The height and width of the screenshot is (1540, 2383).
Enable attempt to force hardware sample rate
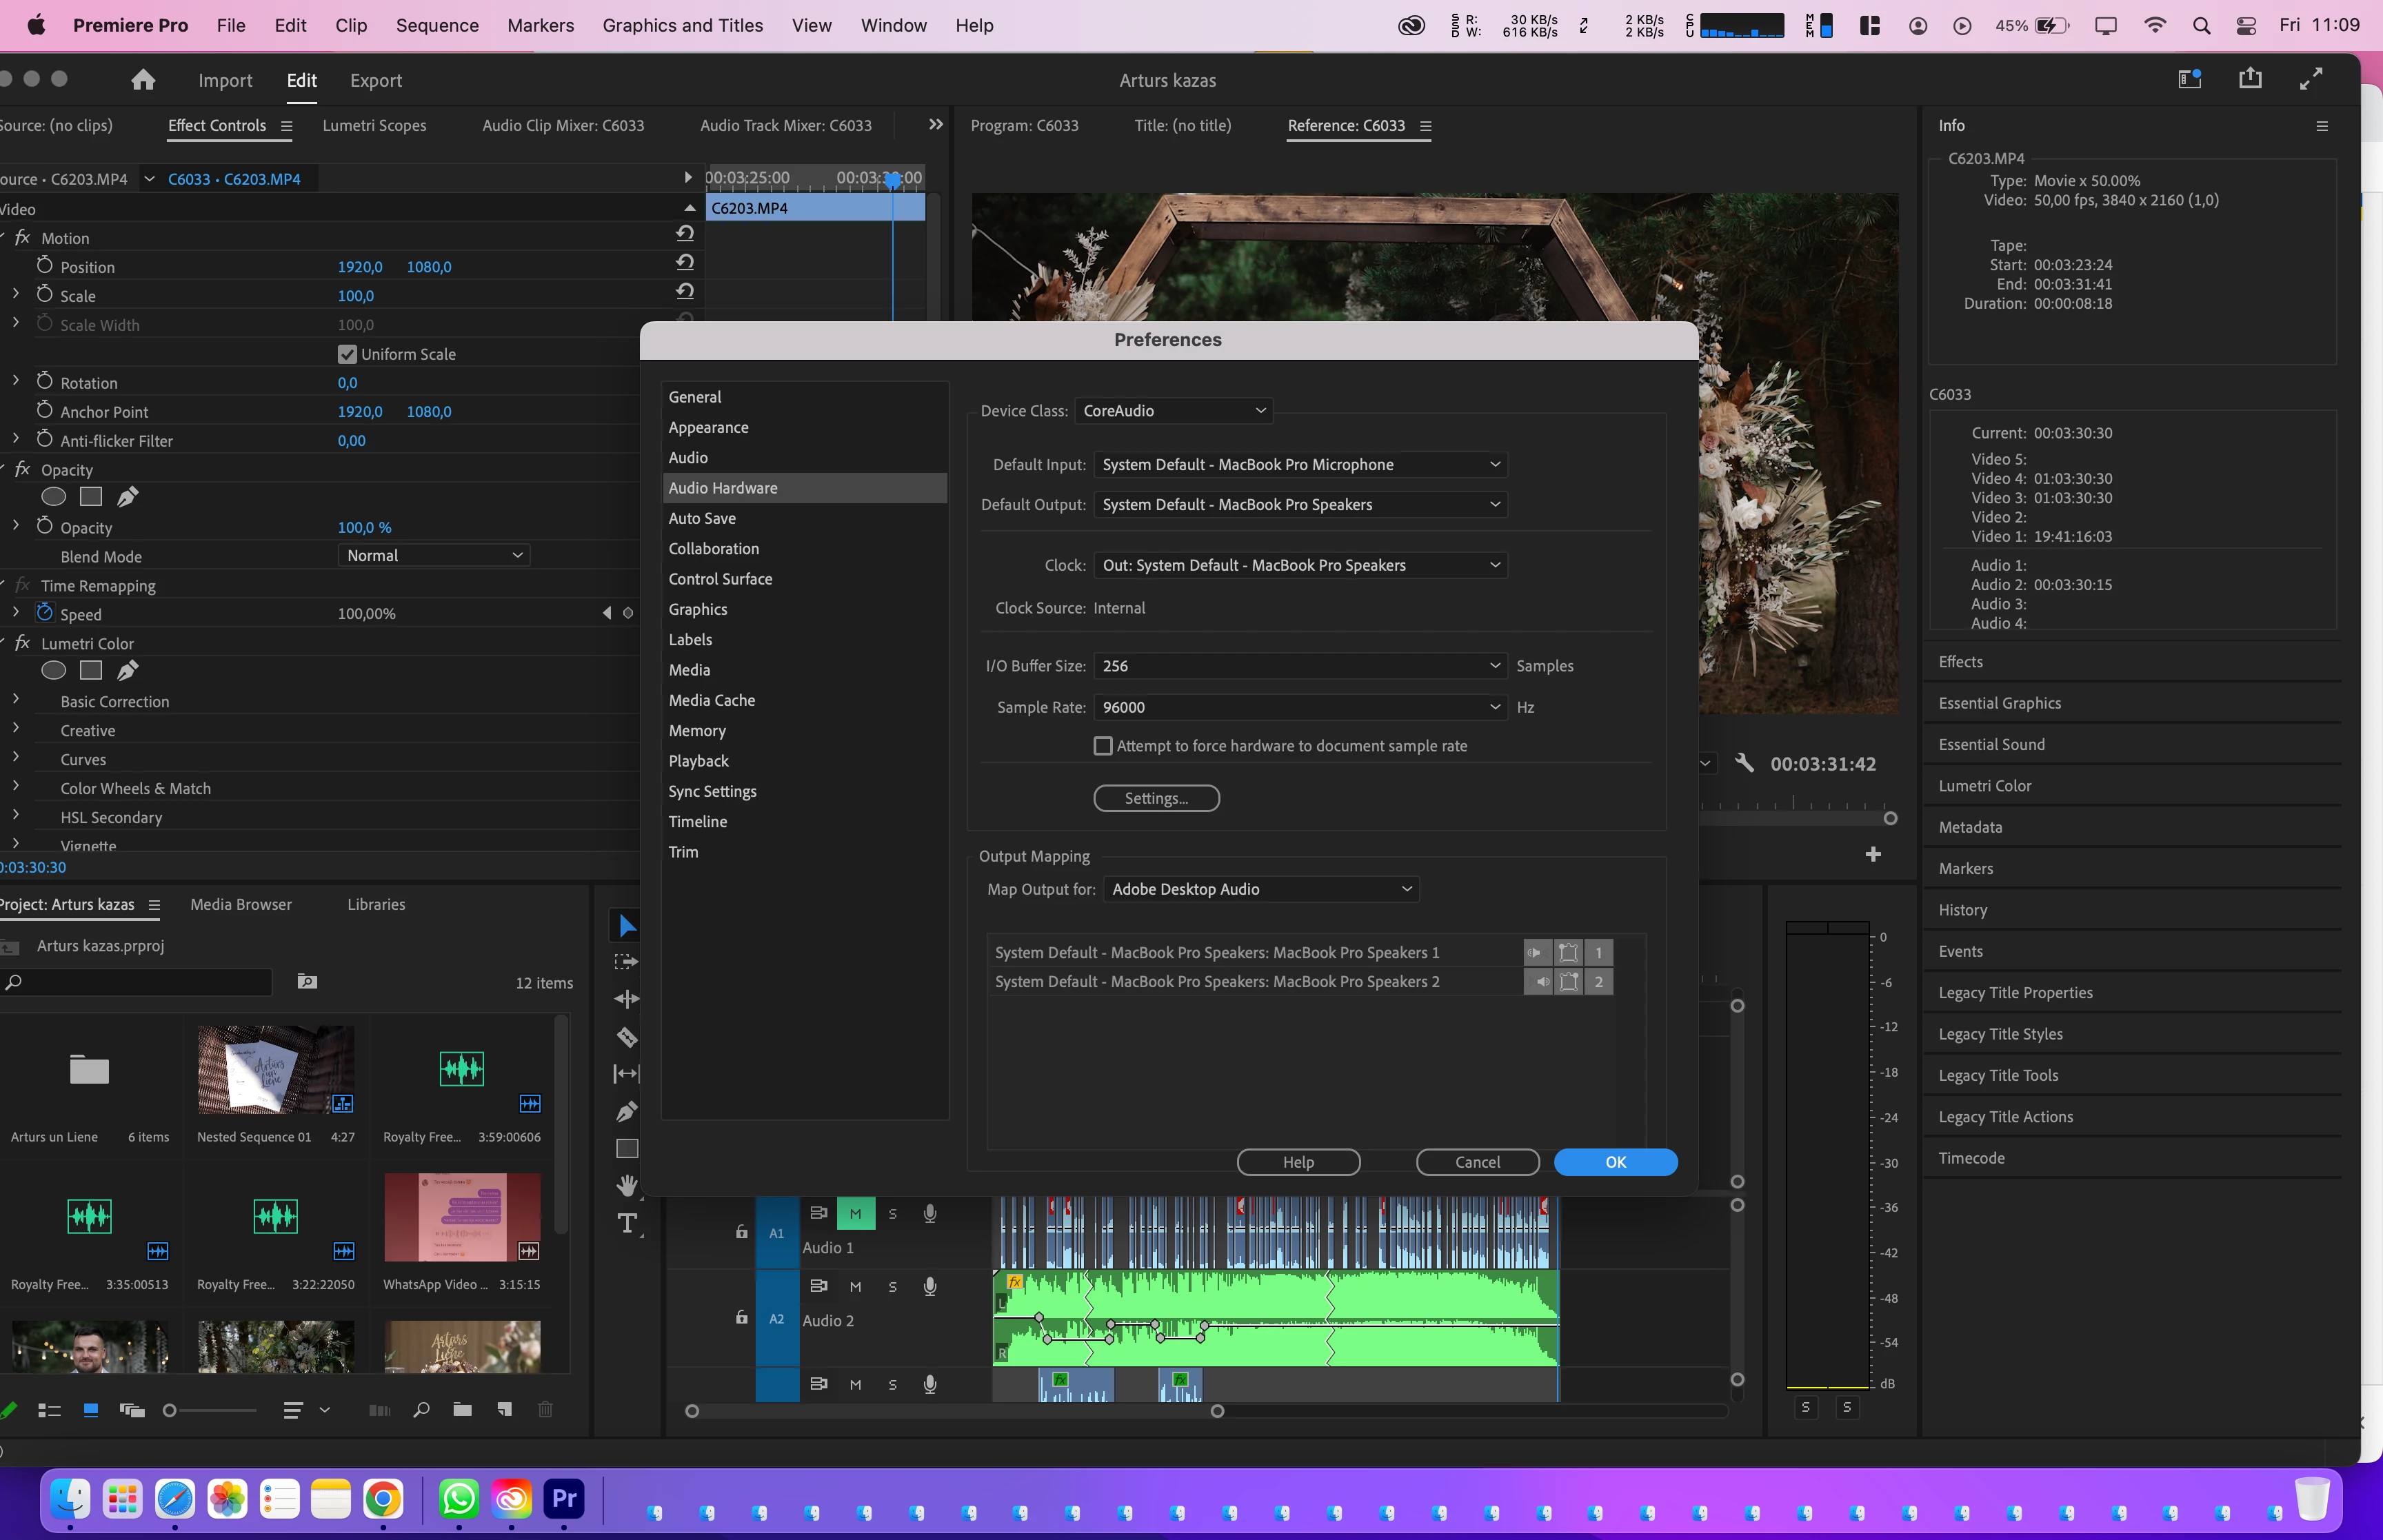pos(1103,746)
